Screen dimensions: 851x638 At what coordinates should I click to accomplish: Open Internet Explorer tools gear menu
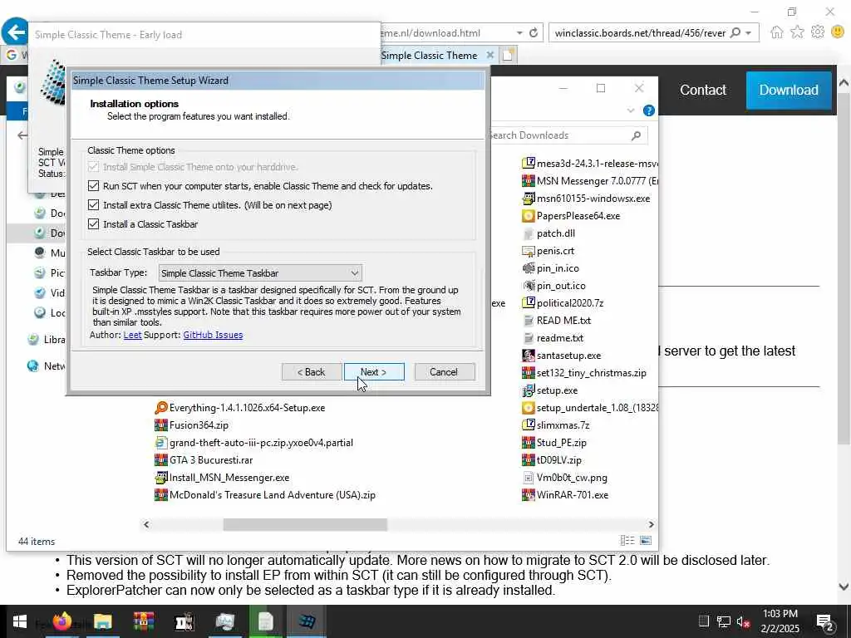coord(818,32)
